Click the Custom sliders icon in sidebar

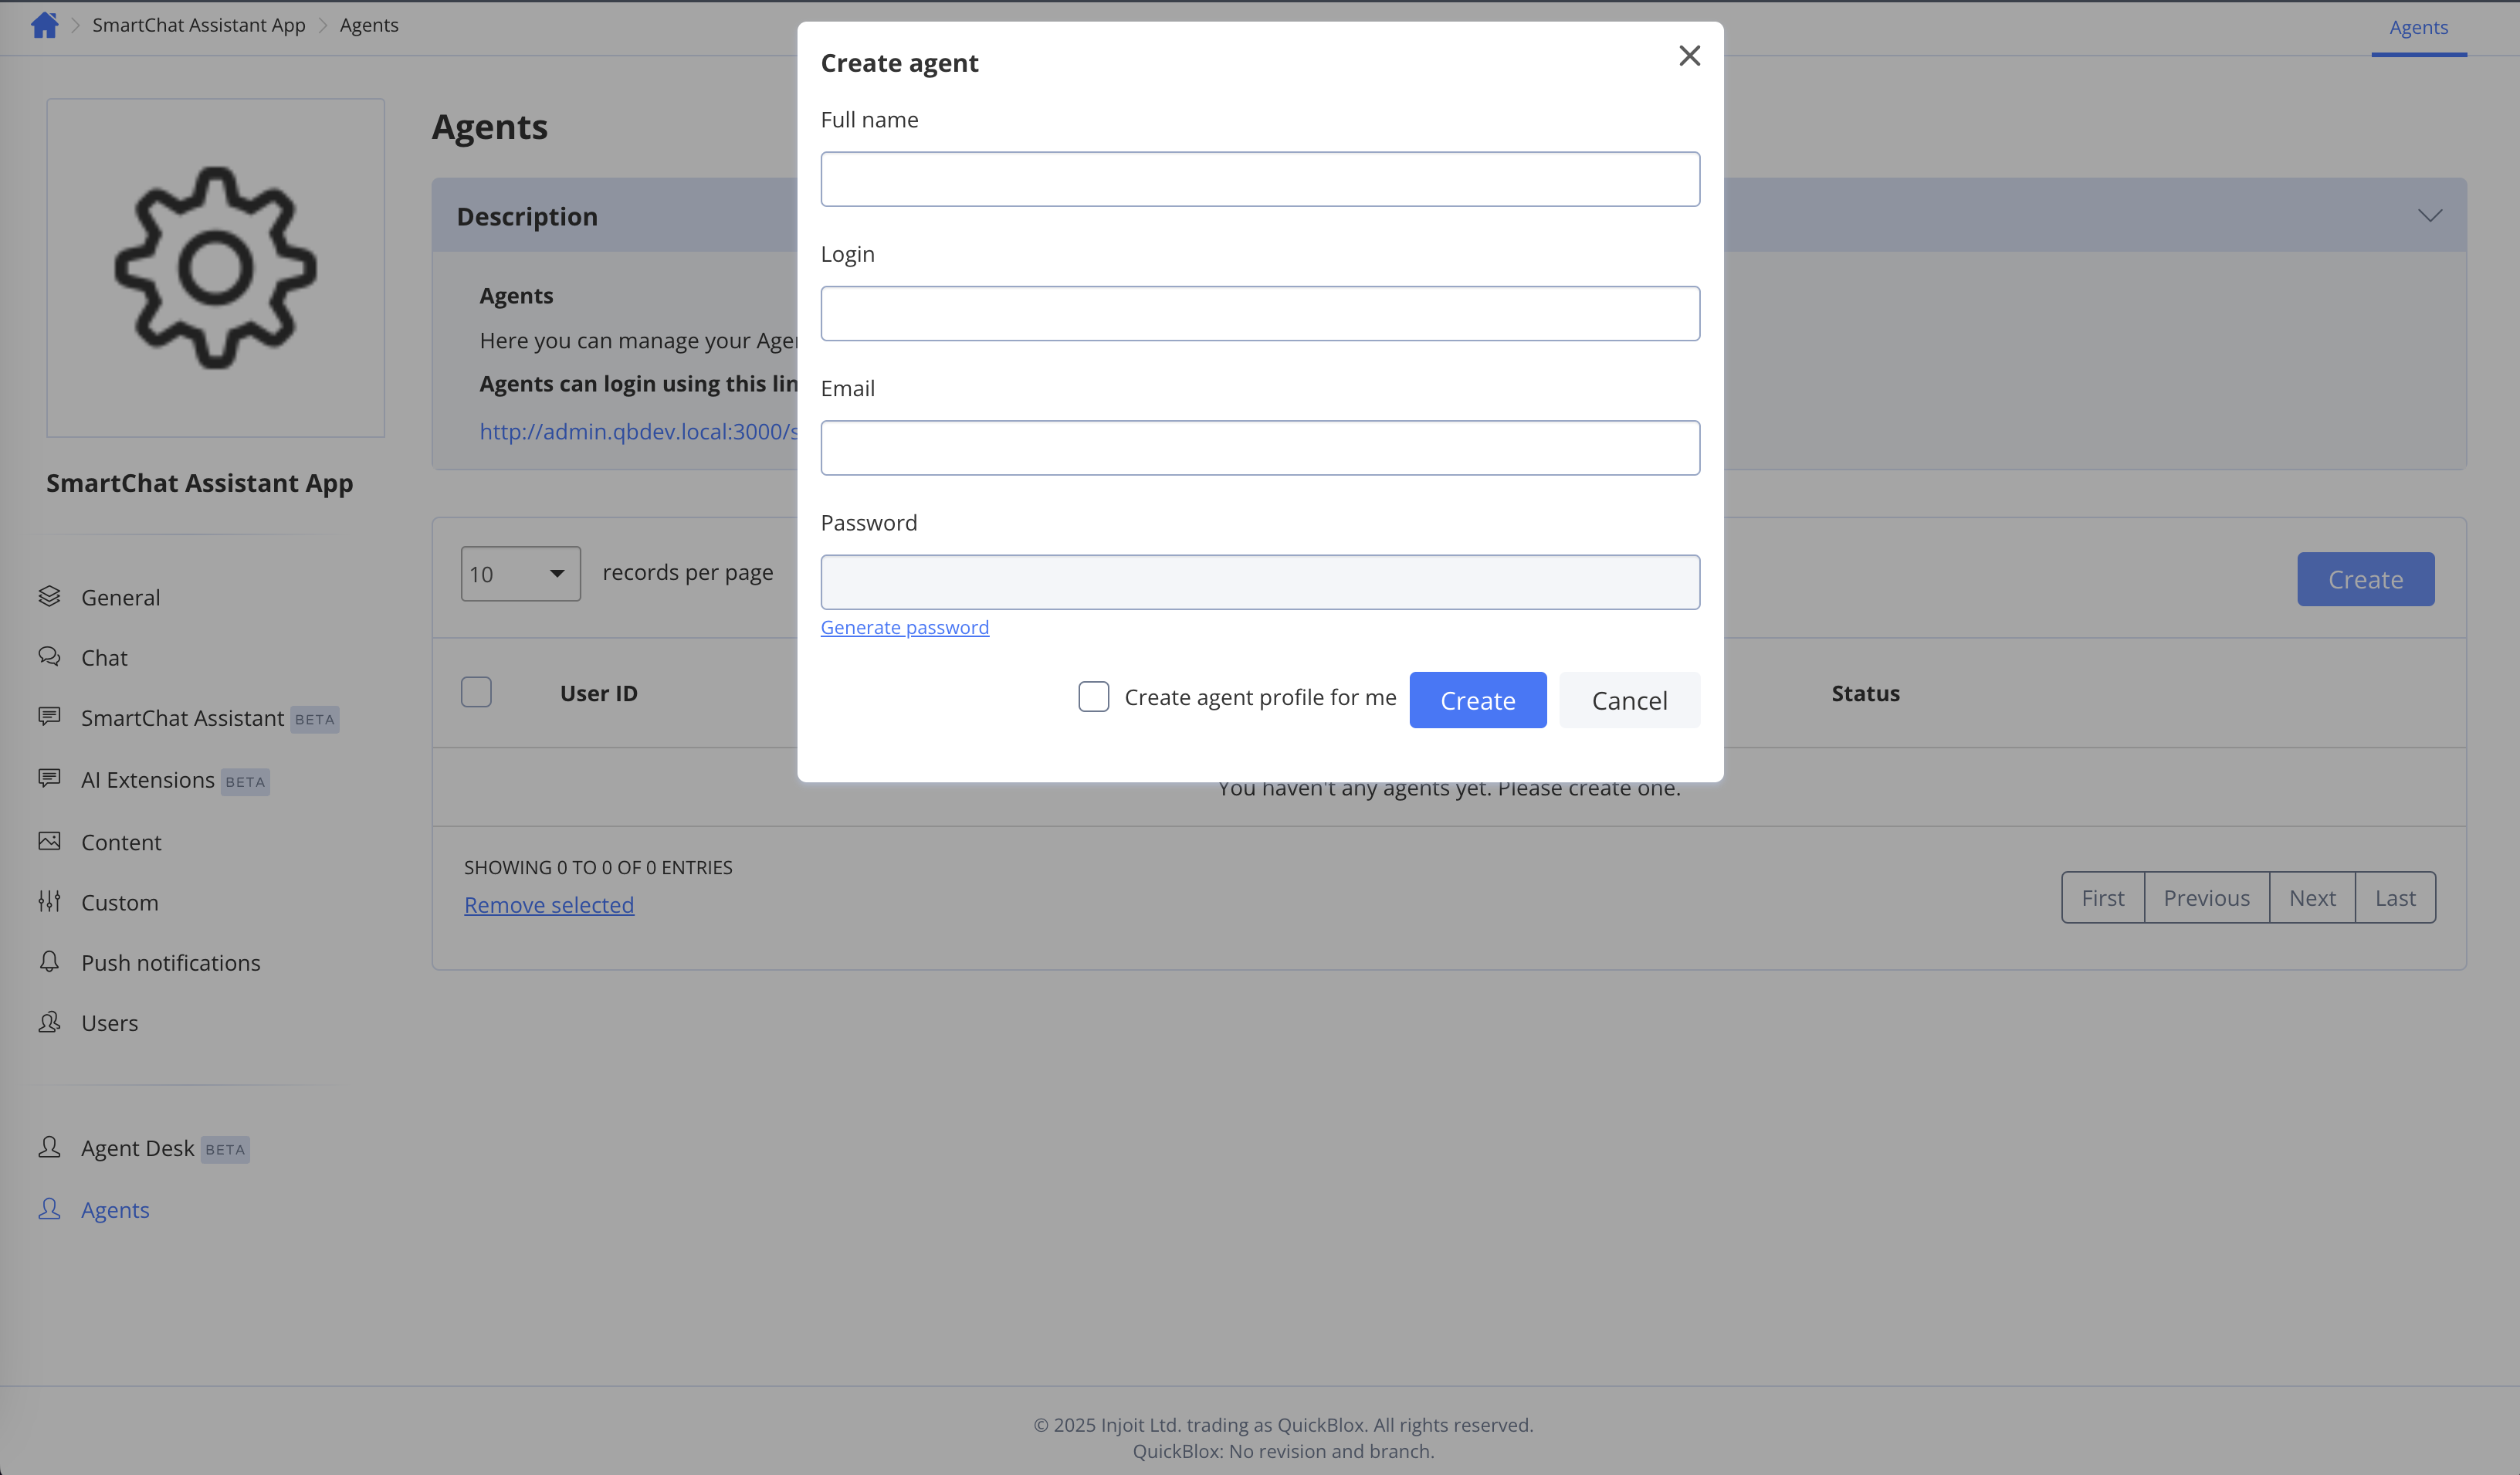pyautogui.click(x=49, y=902)
